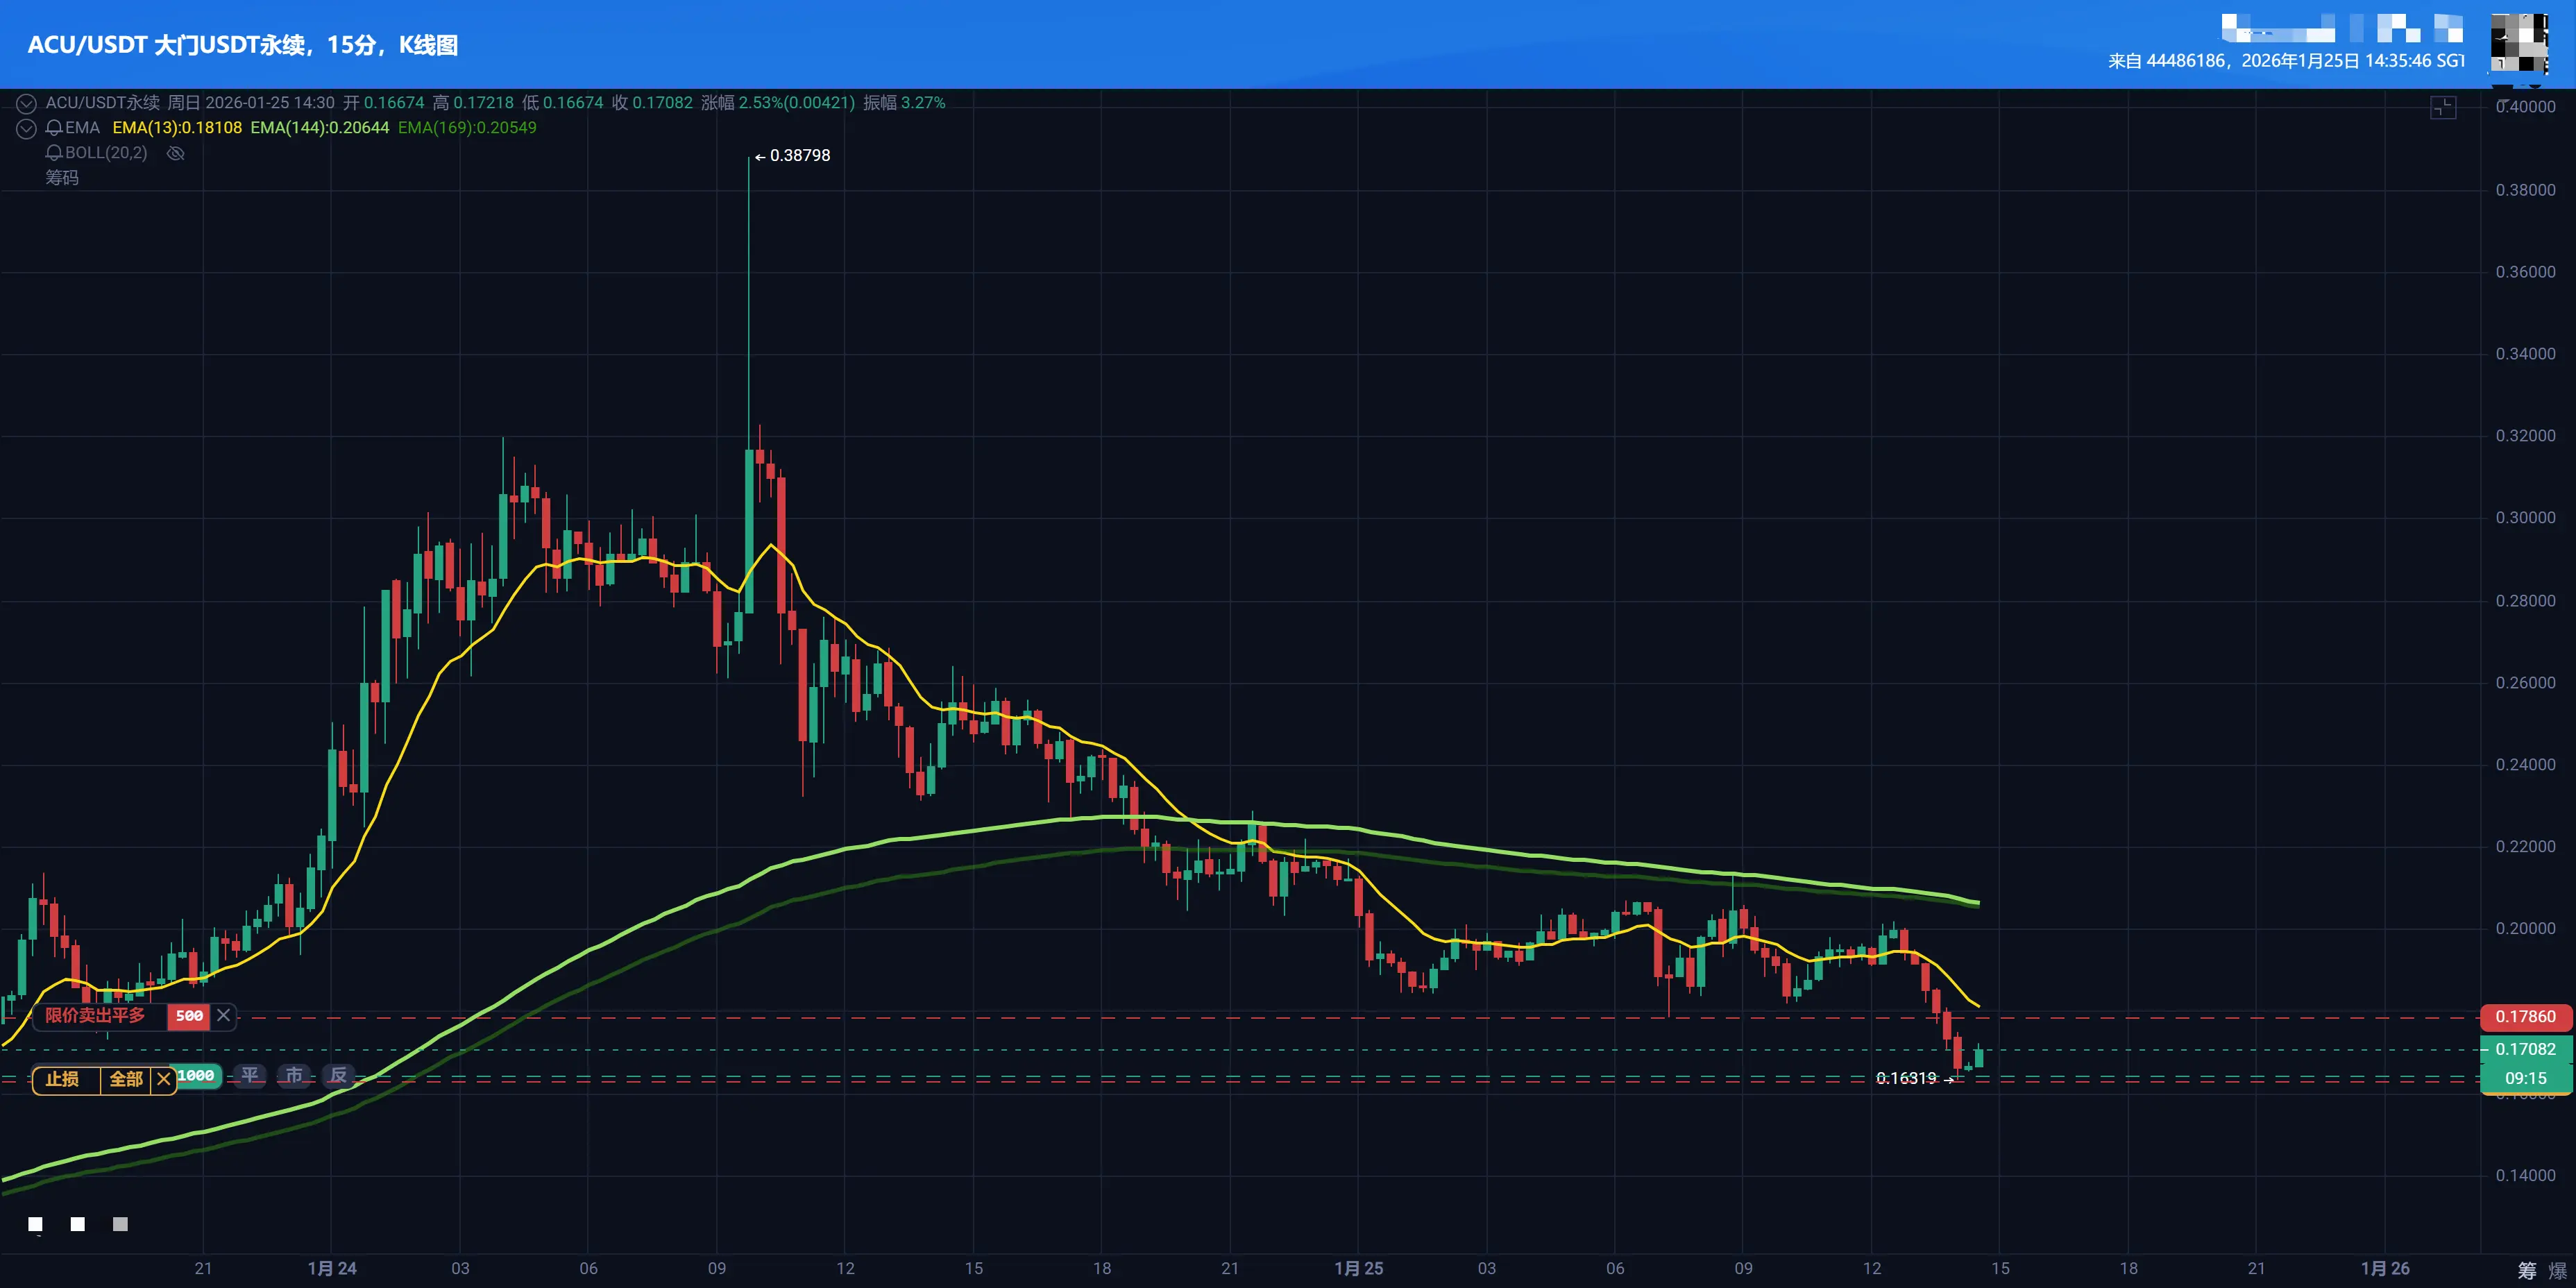Cancel the 止损 stop-loss order
The height and width of the screenshot is (1288, 2576).
tap(164, 1080)
